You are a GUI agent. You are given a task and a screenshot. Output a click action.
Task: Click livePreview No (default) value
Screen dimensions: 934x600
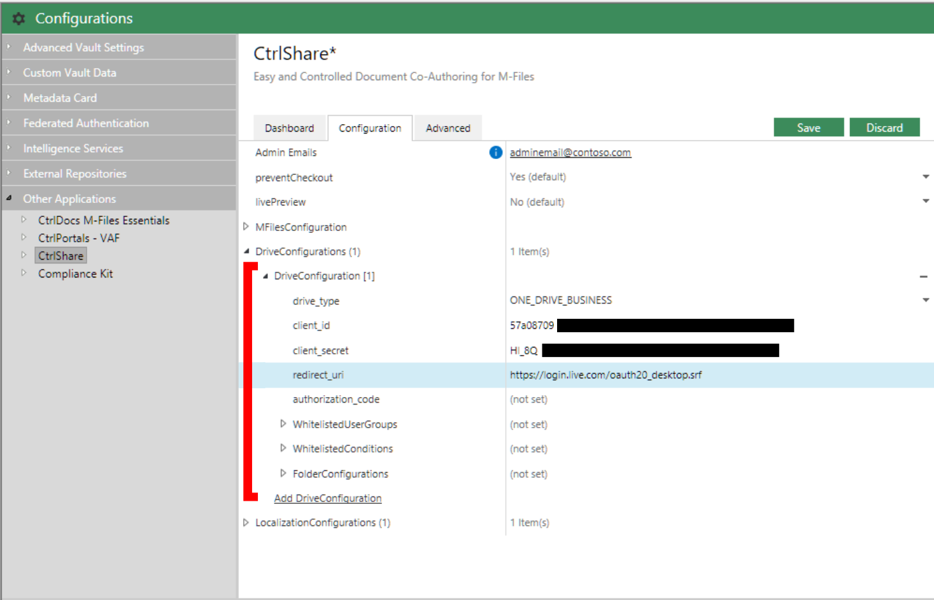click(x=537, y=202)
